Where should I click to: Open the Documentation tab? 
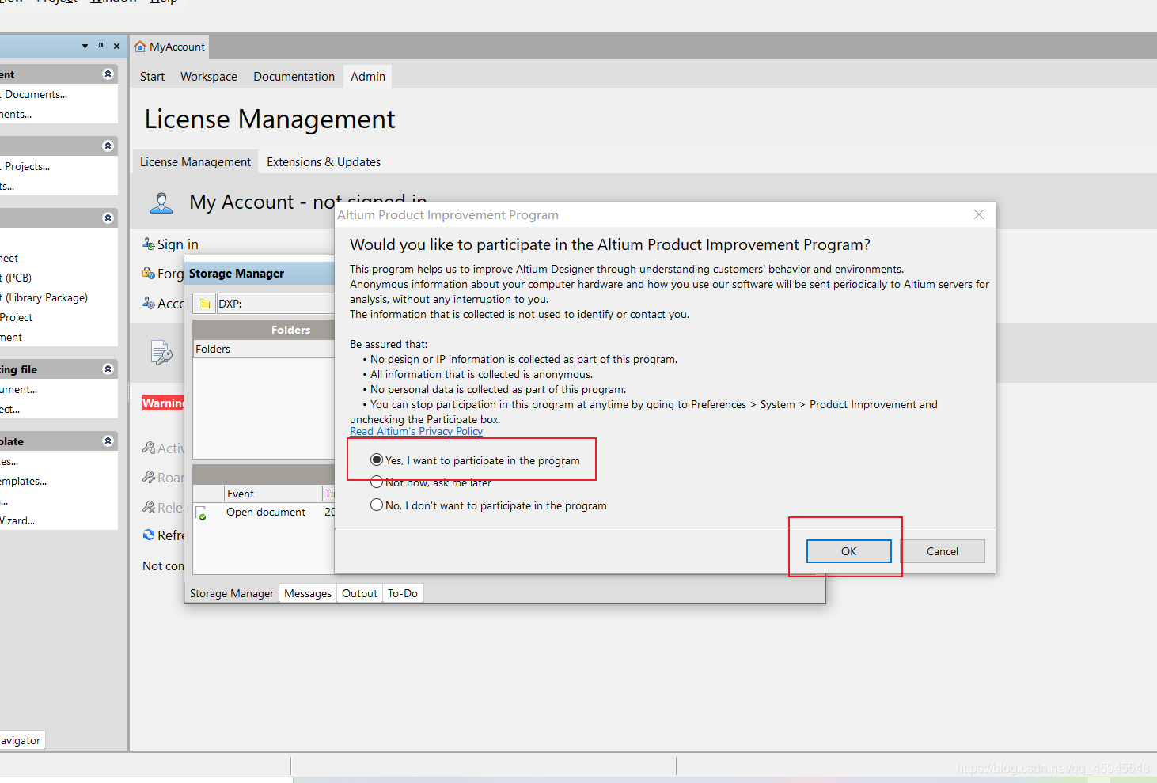[294, 77]
